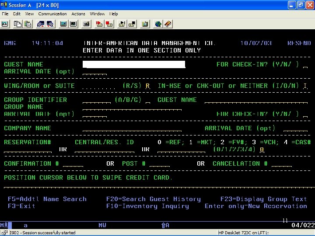Click the "RESEND" text at top right
The width and height of the screenshot is (315, 236).
pyautogui.click(x=299, y=43)
